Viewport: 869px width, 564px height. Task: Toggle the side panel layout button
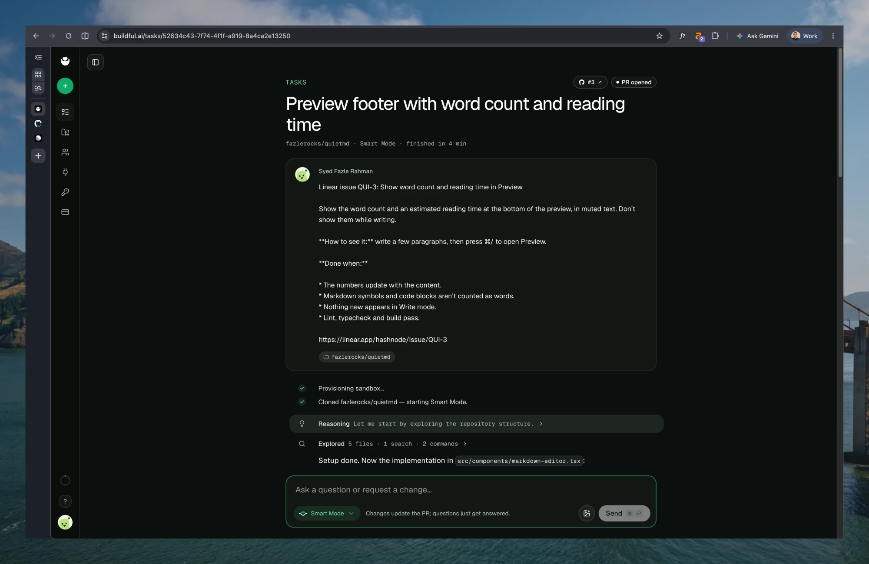point(96,62)
